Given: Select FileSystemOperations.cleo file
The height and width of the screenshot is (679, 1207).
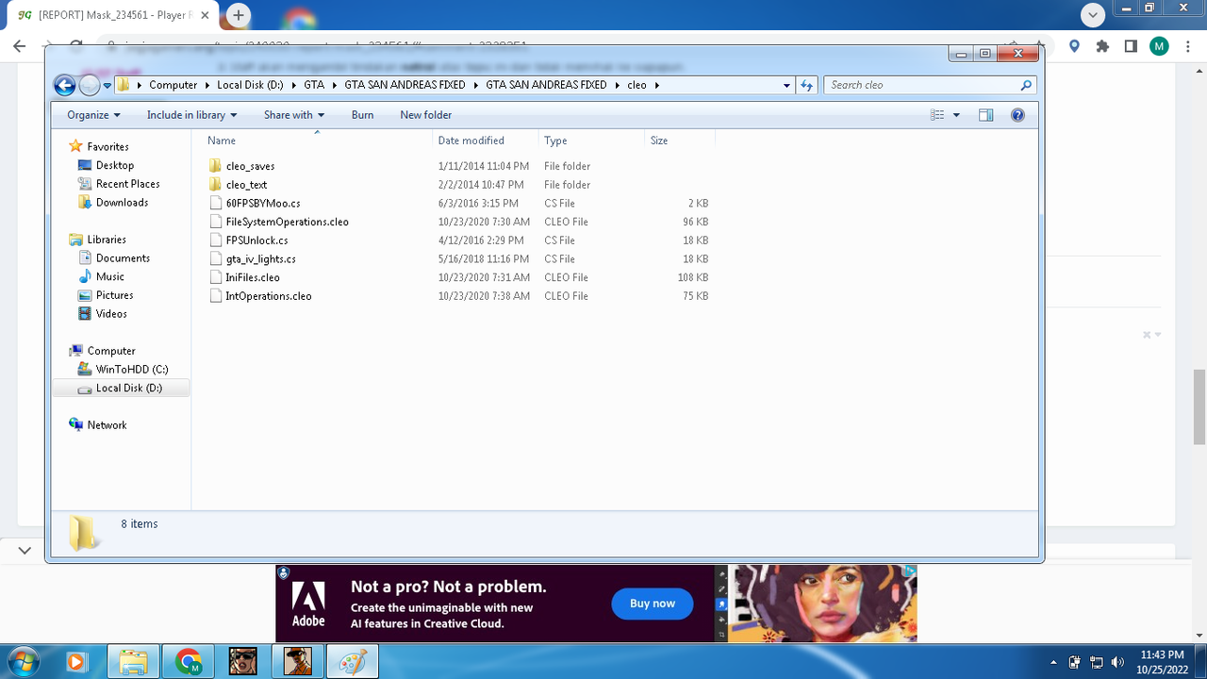Looking at the screenshot, I should [x=287, y=222].
